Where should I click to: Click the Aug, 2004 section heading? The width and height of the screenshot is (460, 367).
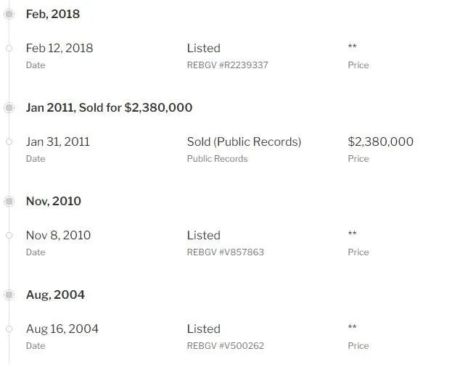(x=55, y=294)
